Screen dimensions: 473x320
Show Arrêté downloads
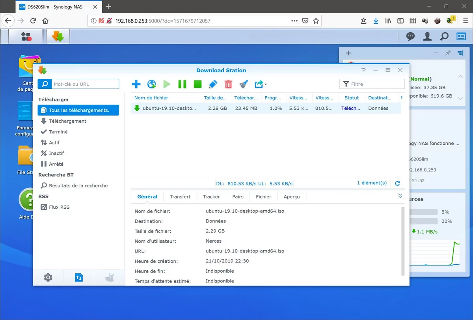click(78, 164)
